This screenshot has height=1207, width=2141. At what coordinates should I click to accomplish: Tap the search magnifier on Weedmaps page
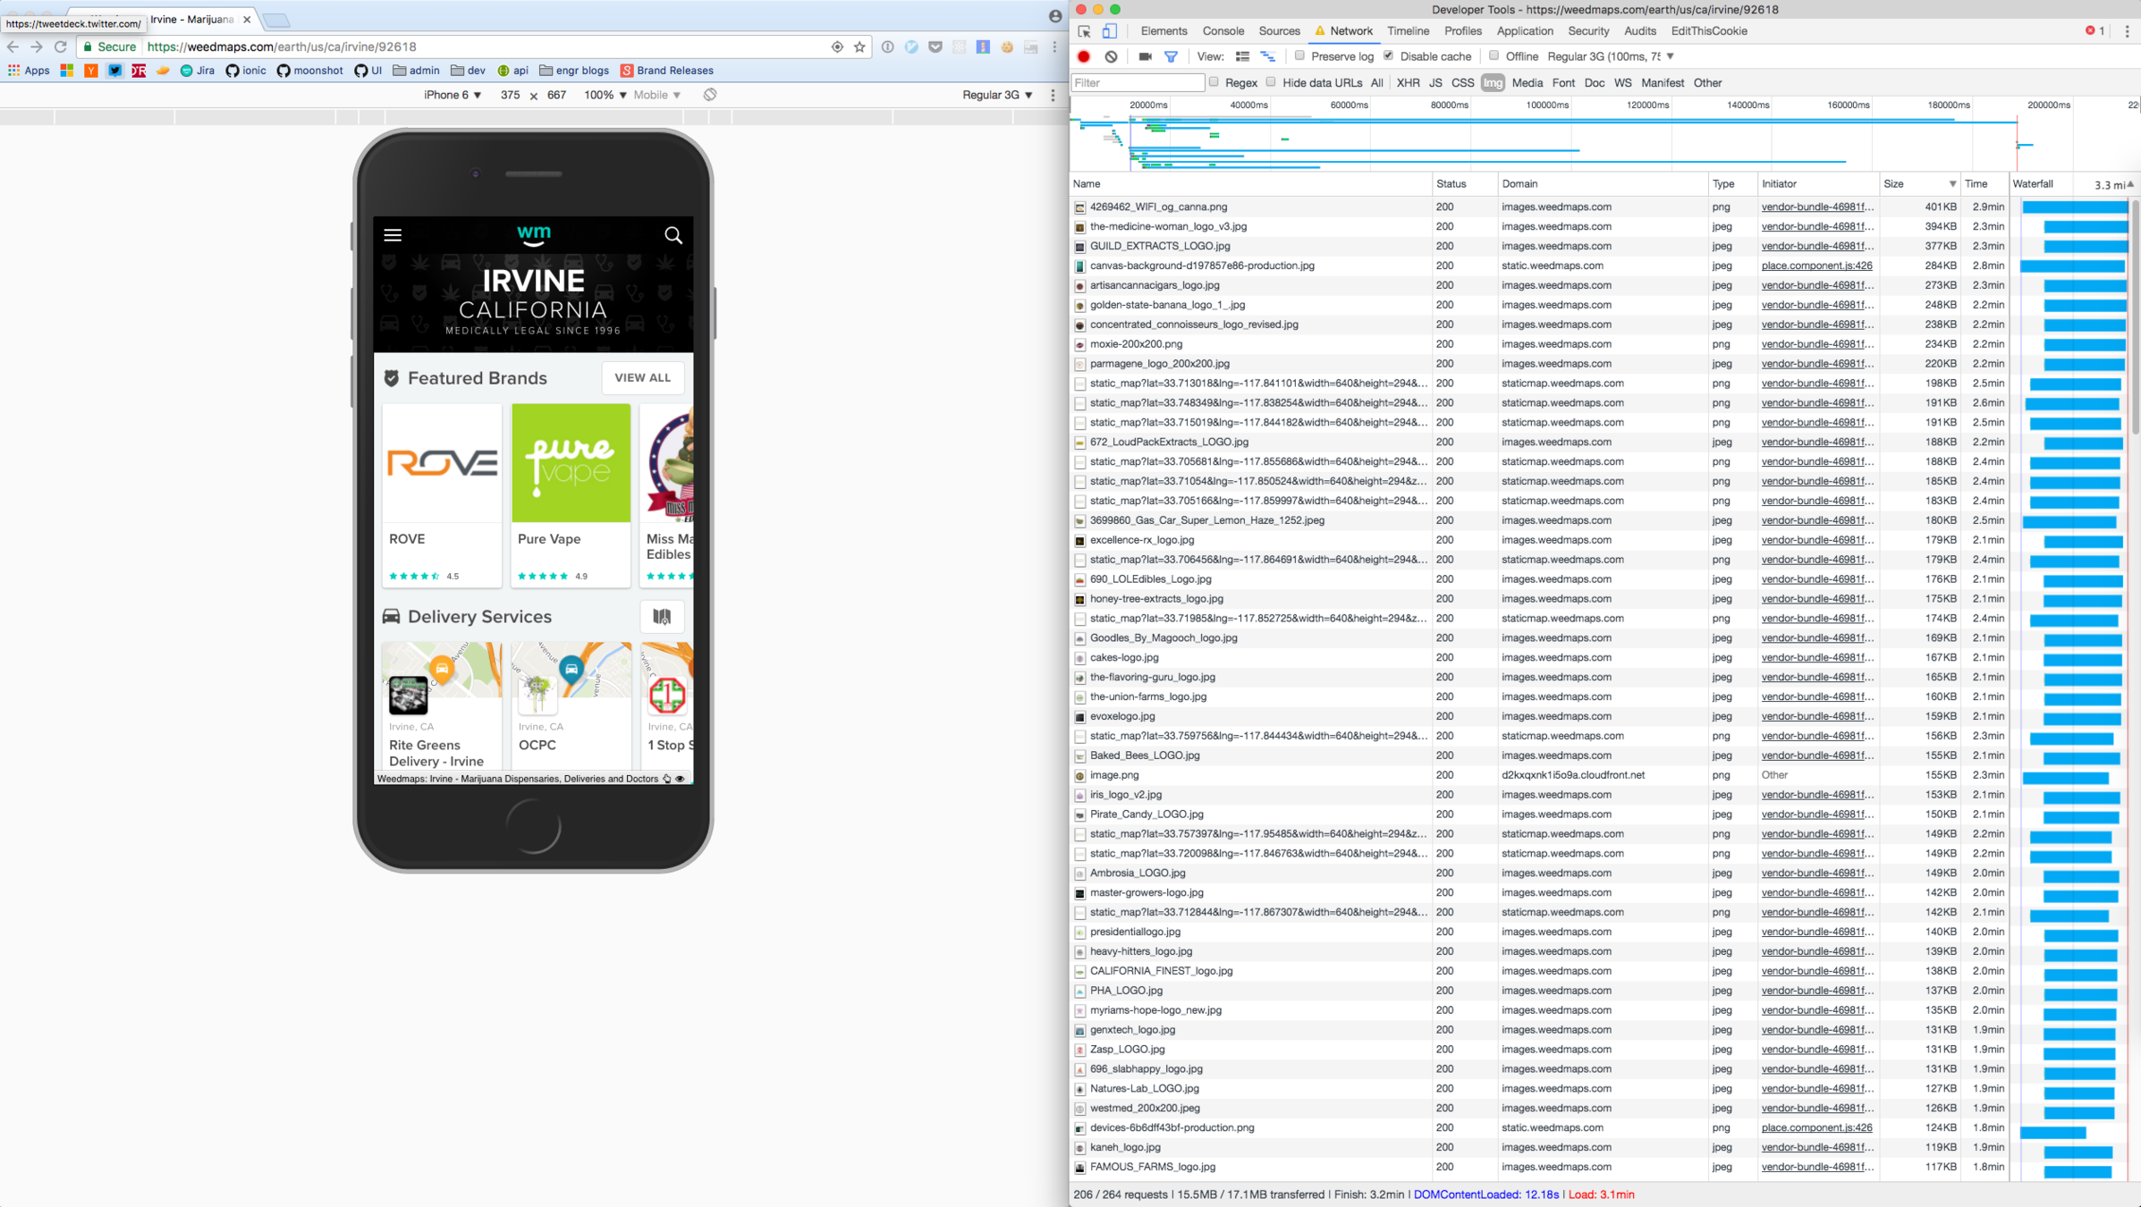point(673,235)
